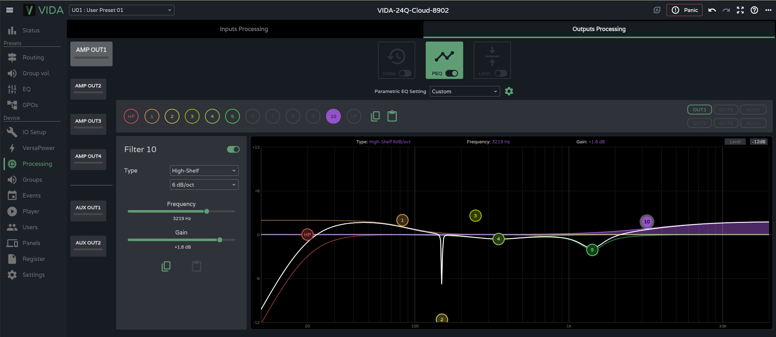Open Settings in sidebar
Viewport: 776px width, 337px height.
(x=33, y=275)
